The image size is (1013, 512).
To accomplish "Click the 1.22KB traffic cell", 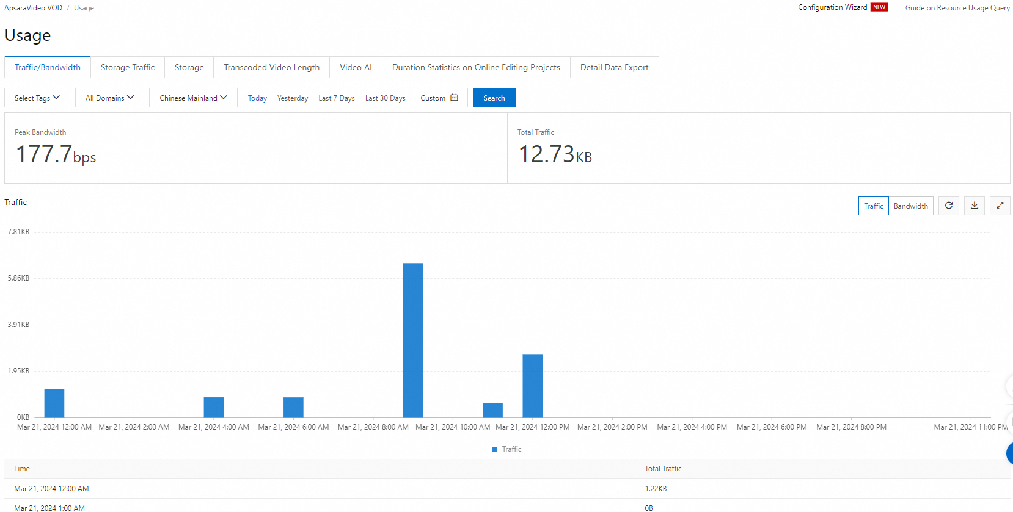I will 656,489.
